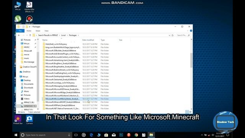245x138 pixels.
Task: Select Microsoft.MicrosoftSolitaireCollection folder
Action: coord(62,95)
